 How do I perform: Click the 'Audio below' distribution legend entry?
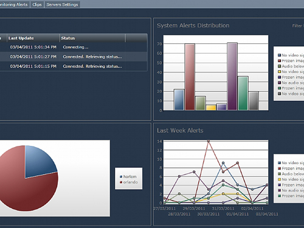tap(291, 66)
